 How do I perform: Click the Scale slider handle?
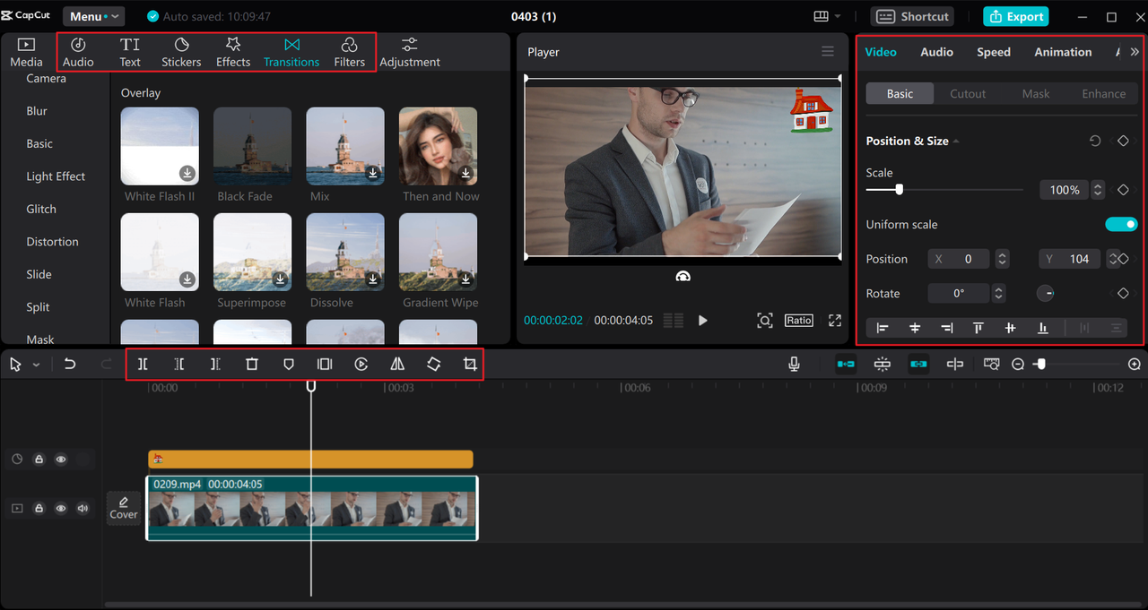tap(899, 189)
